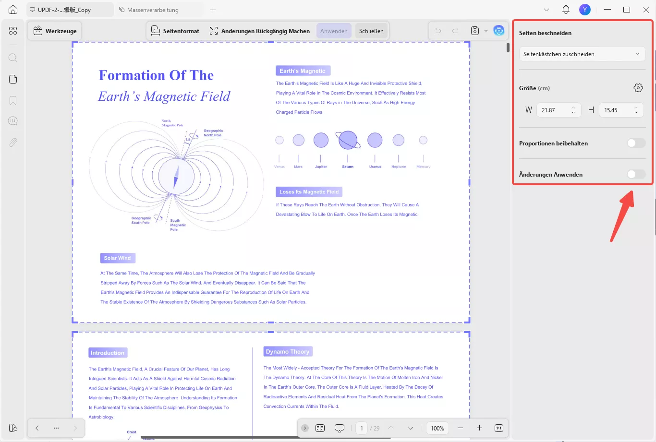Click the "Introduction" heading on page two
Screen dimensions: 656x442
[108, 353]
